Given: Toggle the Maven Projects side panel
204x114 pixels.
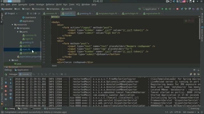Looking at the screenshot, I should coord(202,34).
